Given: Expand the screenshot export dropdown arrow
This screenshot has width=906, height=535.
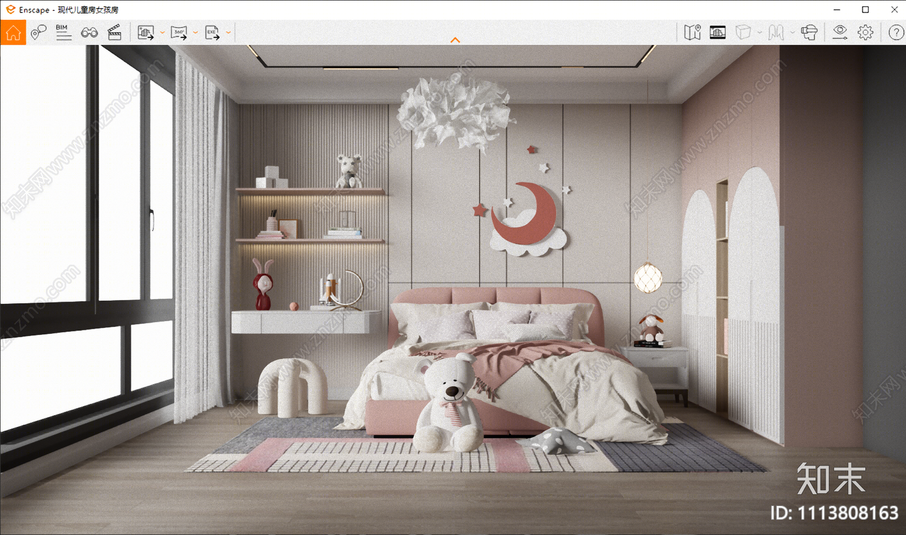Looking at the screenshot, I should click(163, 33).
